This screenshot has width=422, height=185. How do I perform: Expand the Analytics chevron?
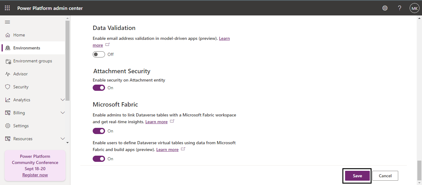click(x=63, y=100)
